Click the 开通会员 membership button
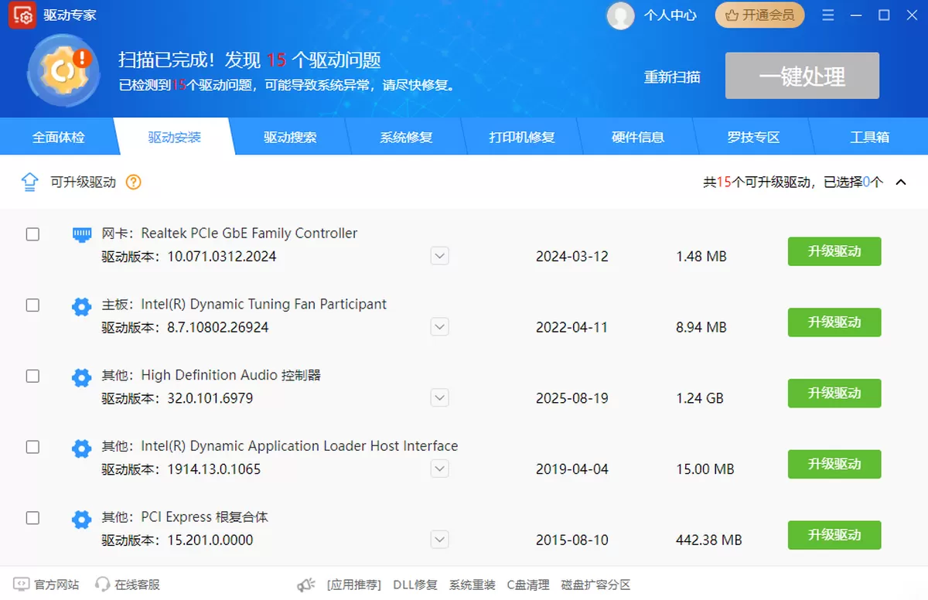The image size is (928, 600). [x=759, y=15]
